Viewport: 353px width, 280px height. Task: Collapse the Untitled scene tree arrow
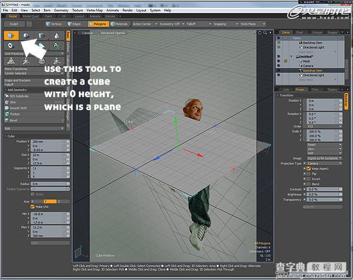point(292,56)
